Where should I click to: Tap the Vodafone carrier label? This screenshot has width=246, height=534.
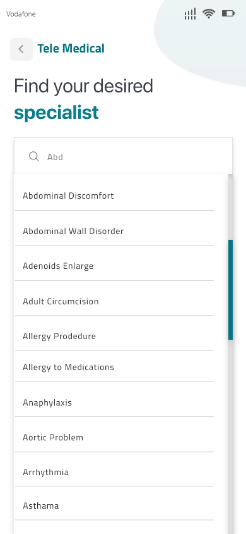[x=21, y=14]
